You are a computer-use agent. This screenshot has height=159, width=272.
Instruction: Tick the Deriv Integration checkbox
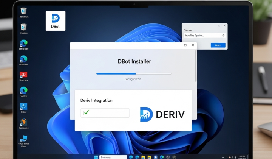pyautogui.click(x=86, y=113)
